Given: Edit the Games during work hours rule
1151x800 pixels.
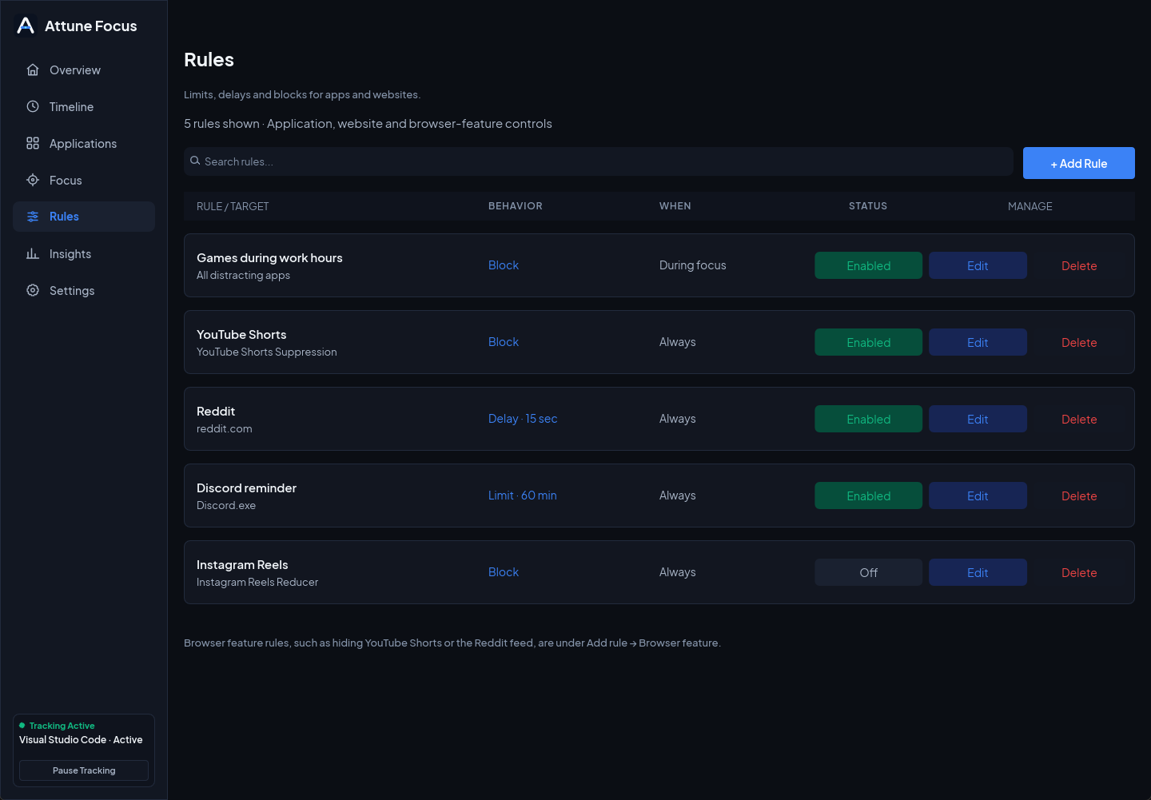Looking at the screenshot, I should (978, 265).
